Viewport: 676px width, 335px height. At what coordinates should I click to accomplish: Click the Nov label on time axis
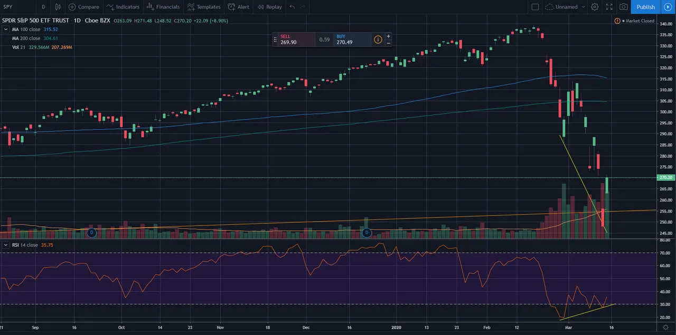pyautogui.click(x=221, y=327)
